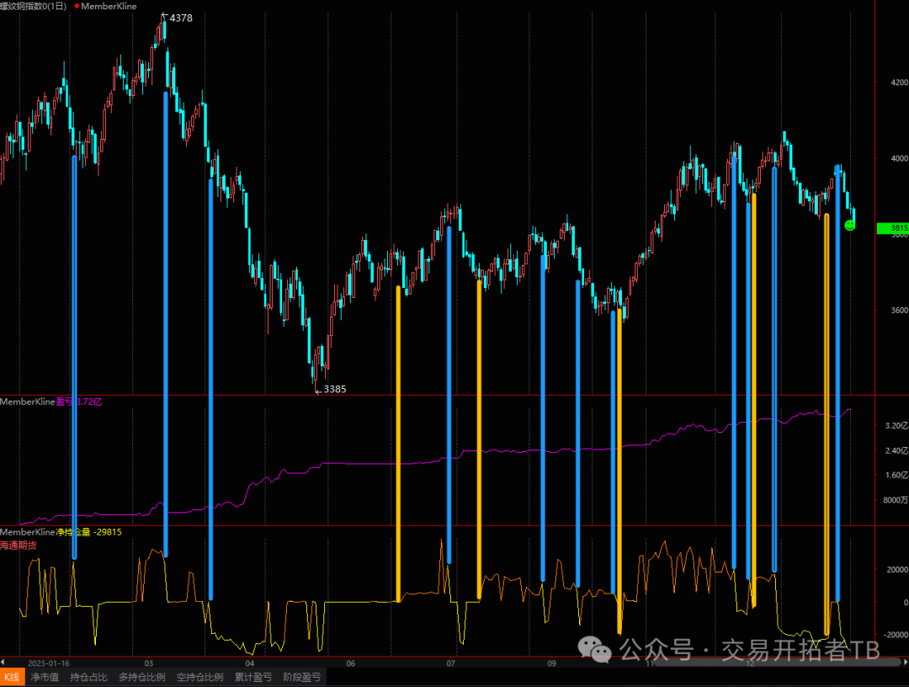Click the 海通期货 member name label
The height and width of the screenshot is (687, 909).
[x=19, y=545]
